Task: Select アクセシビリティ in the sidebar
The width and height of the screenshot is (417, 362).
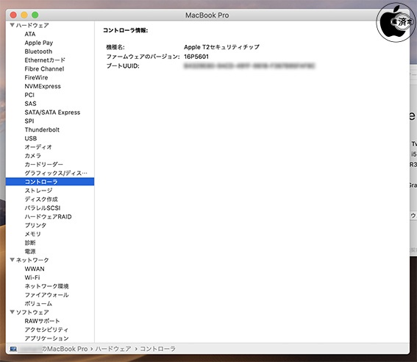Action: pos(46,330)
